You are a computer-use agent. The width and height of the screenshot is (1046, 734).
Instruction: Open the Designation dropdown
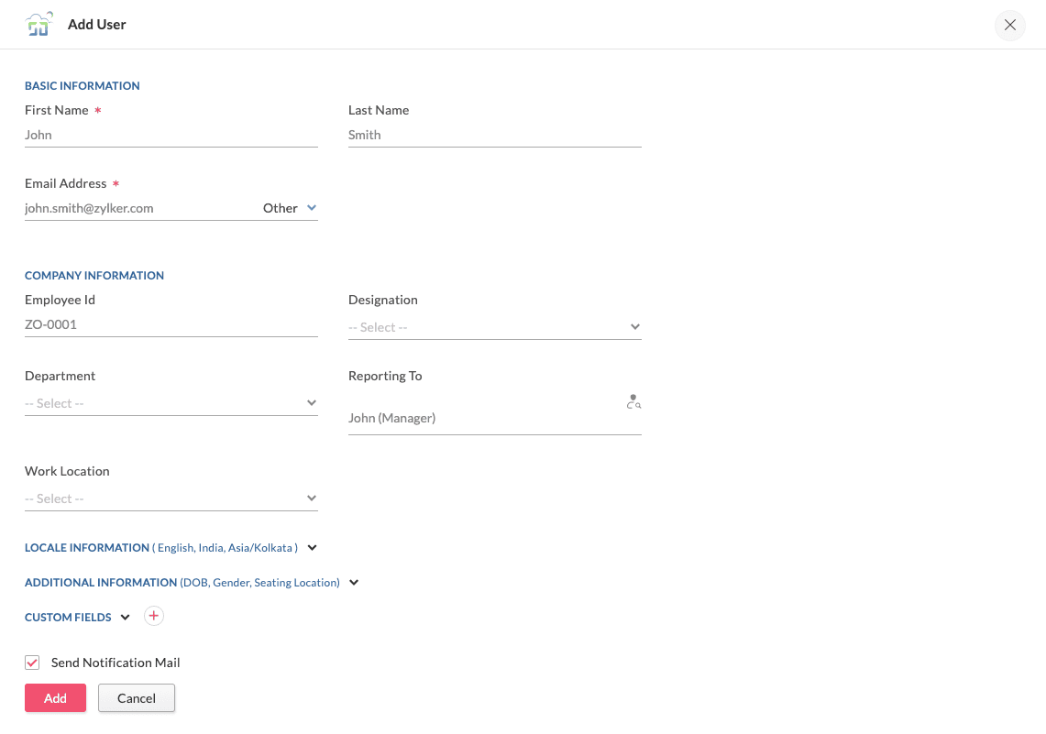pyautogui.click(x=494, y=327)
